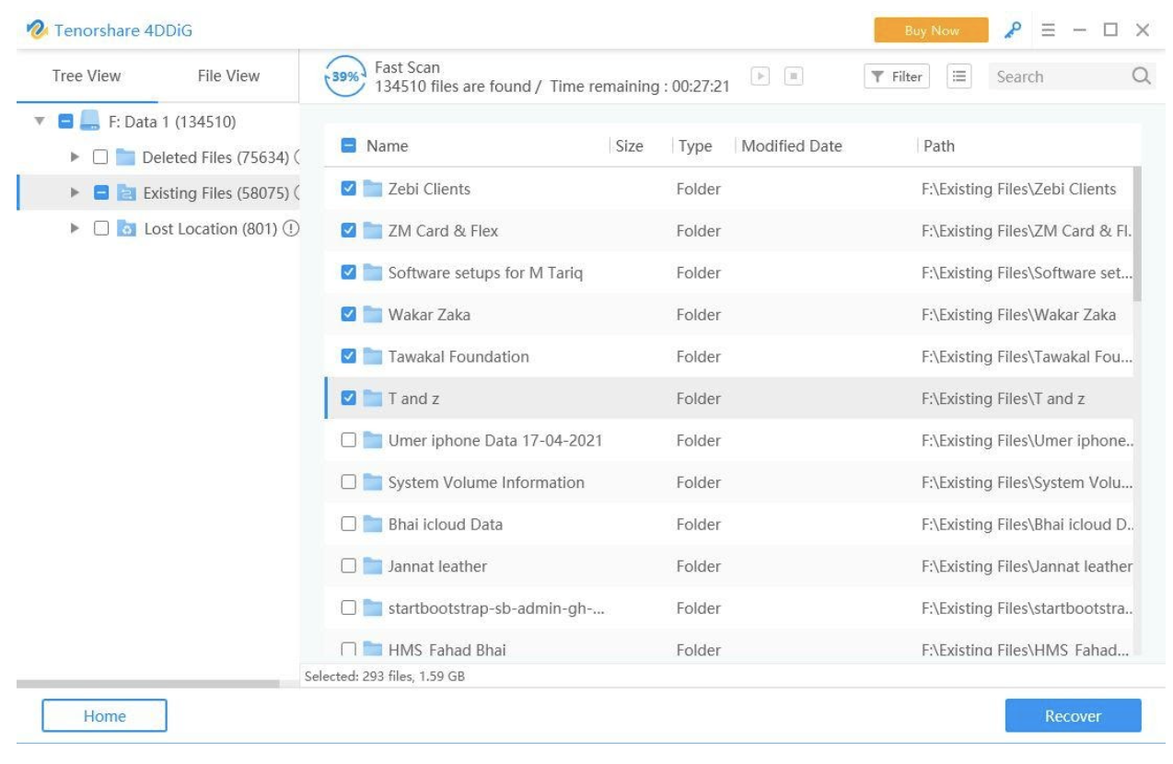Click the ZM Card & Flex folder icon
Image resolution: width=1173 pixels, height=764 pixels.
point(373,231)
